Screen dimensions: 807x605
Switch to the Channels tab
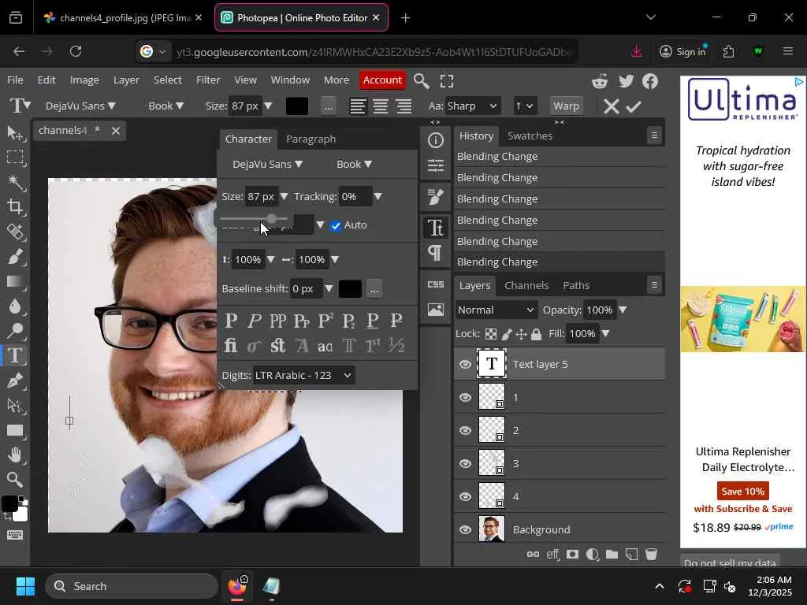(x=526, y=285)
